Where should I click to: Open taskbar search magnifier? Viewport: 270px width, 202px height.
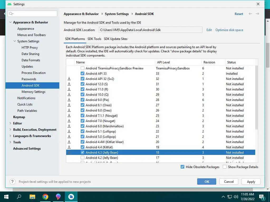[19, 197]
